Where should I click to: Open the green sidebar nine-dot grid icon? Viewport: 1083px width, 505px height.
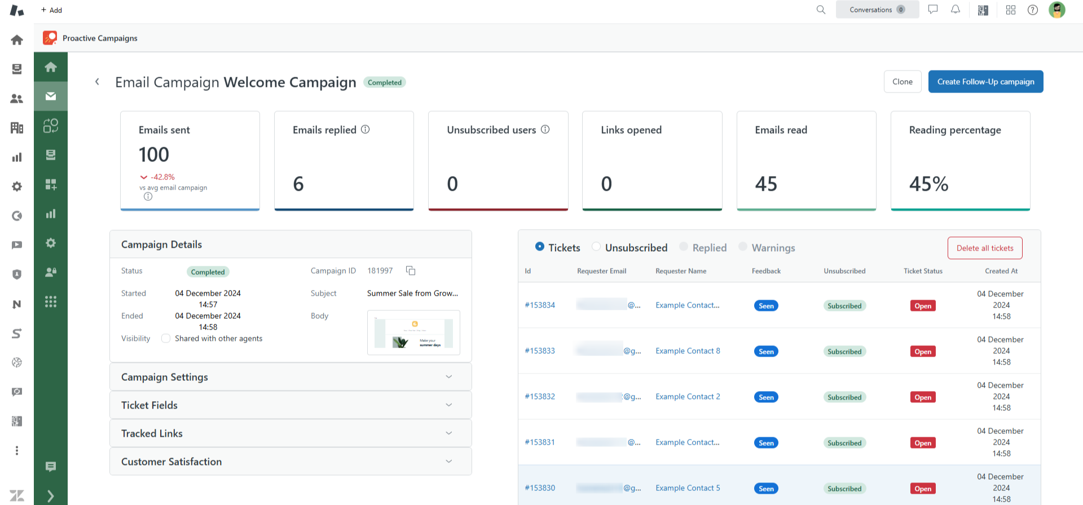[51, 302]
